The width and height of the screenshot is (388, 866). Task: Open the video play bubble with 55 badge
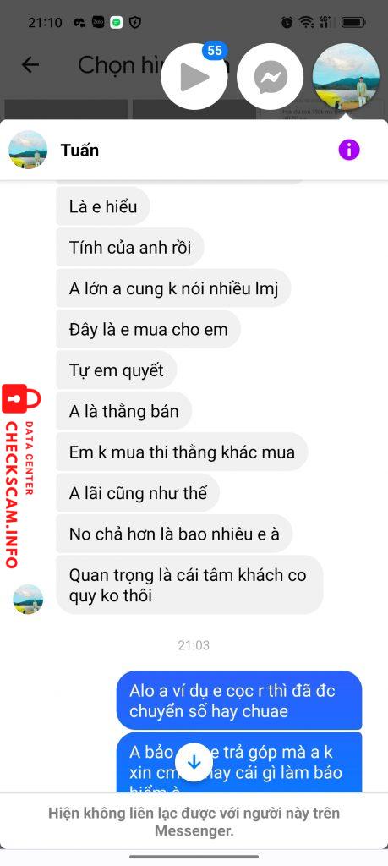(x=194, y=77)
